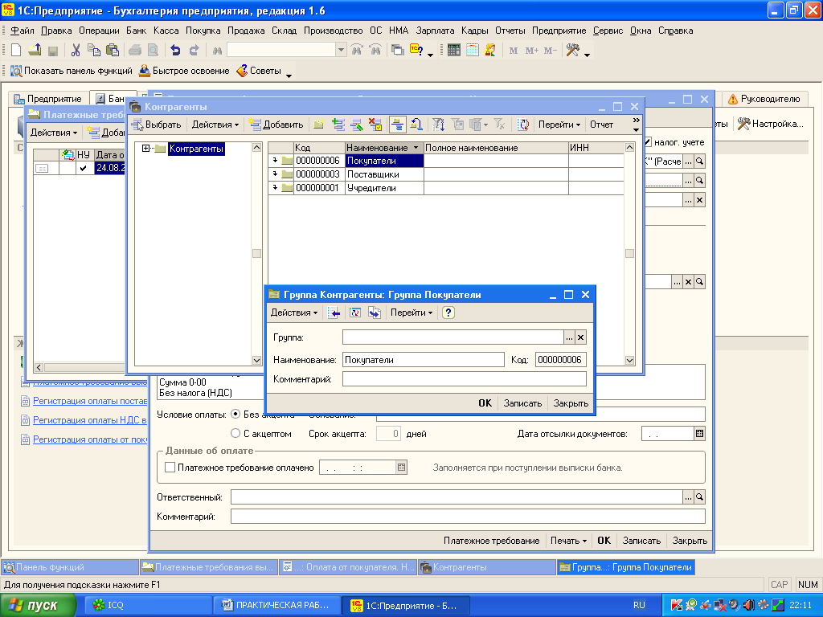The height and width of the screenshot is (617, 823).
Task: Open Печать dropdown at document bottom
Action: pos(568,541)
